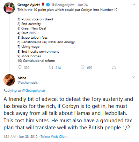Click the red rose emoji beside George Aylett
The image size is (139, 142).
point(43,5)
